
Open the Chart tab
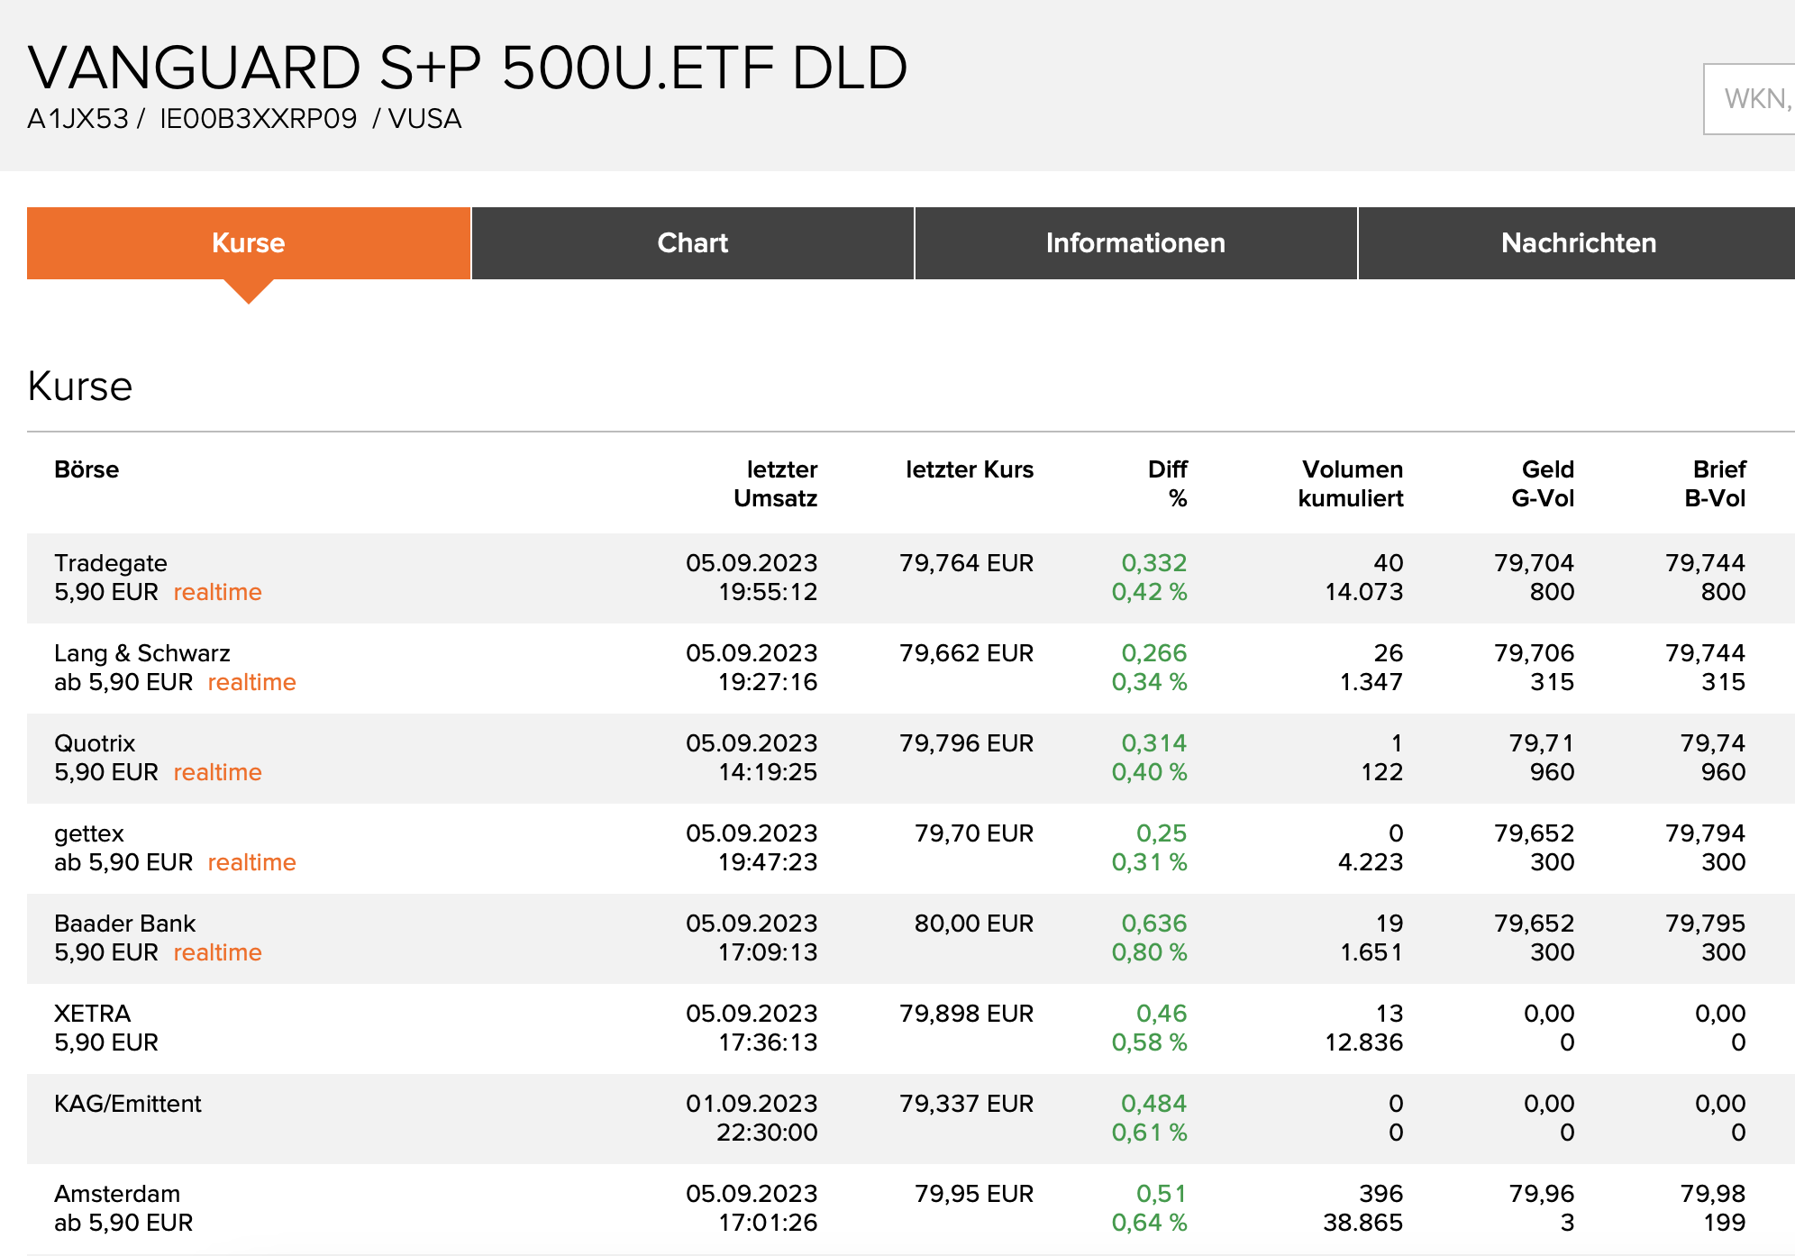click(x=692, y=243)
